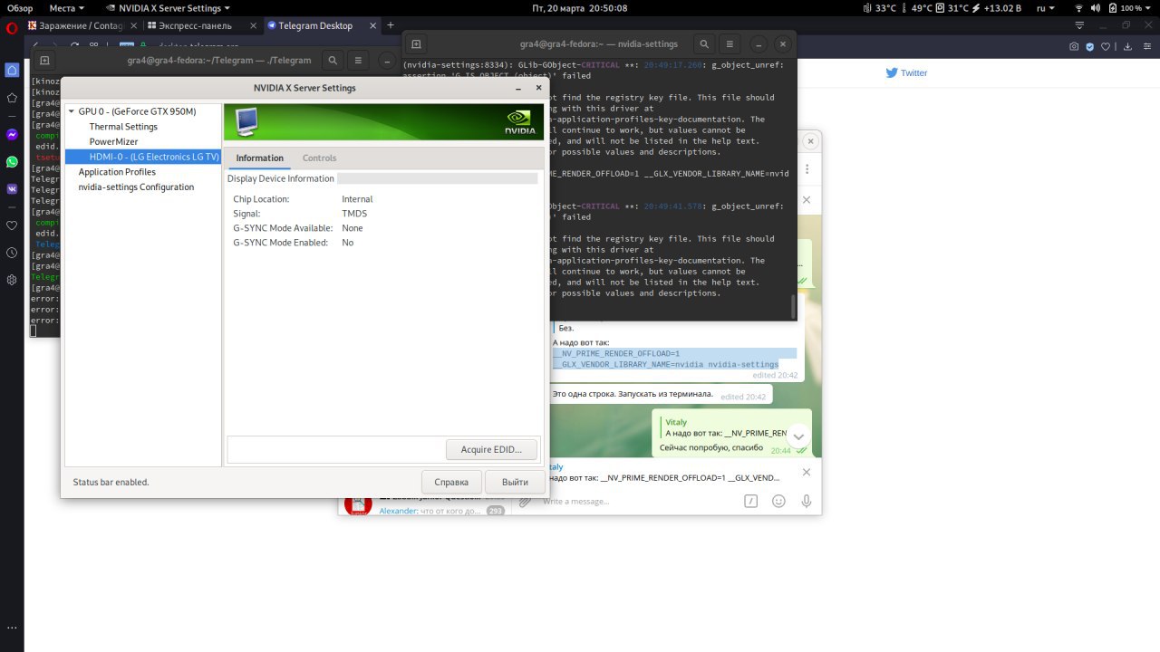The width and height of the screenshot is (1160, 652).
Task: Click Telegram bot commands slash icon
Action: (750, 501)
